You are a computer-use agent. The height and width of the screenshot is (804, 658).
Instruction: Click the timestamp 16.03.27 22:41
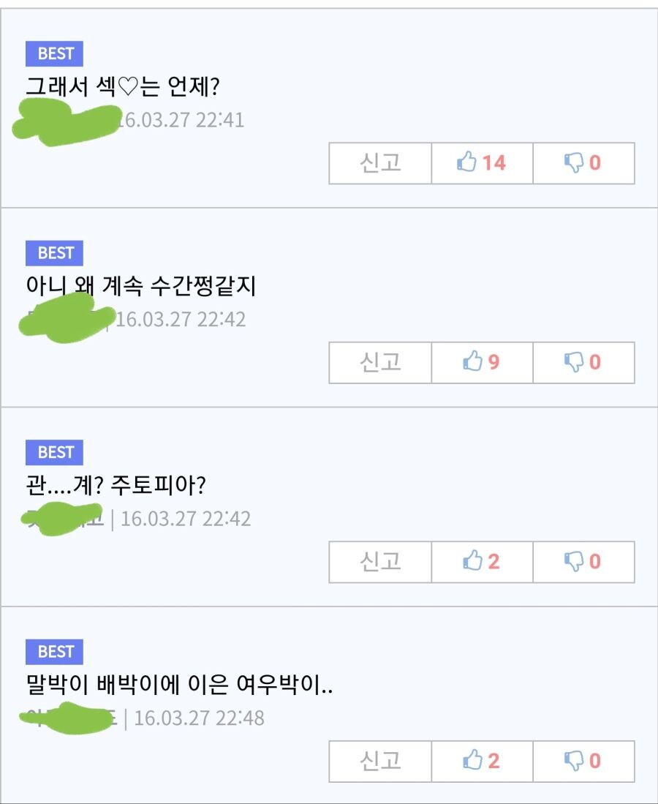181,120
